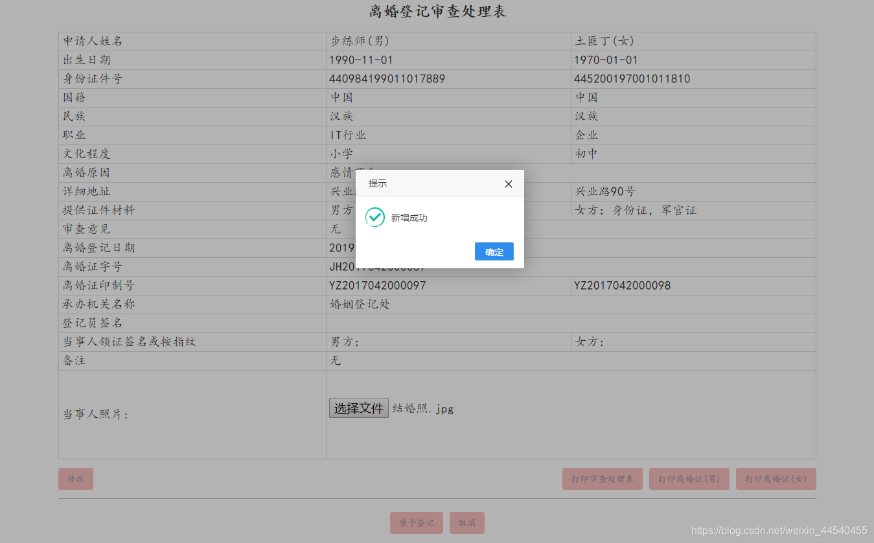Click the 确定 button in the dialog
The height and width of the screenshot is (543, 874).
coord(494,251)
